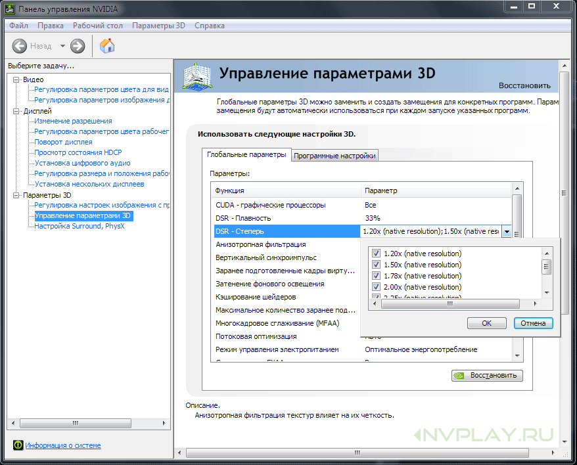The width and height of the screenshot is (577, 465).
Task: Collapse the Дисплей tree node
Action: point(16,111)
